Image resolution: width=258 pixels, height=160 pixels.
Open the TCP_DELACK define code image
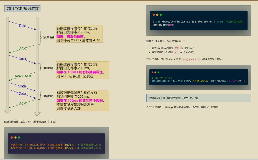pyautogui.click(x=56, y=143)
